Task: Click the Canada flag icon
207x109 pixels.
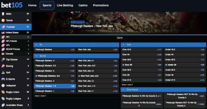Action: tap(3, 54)
